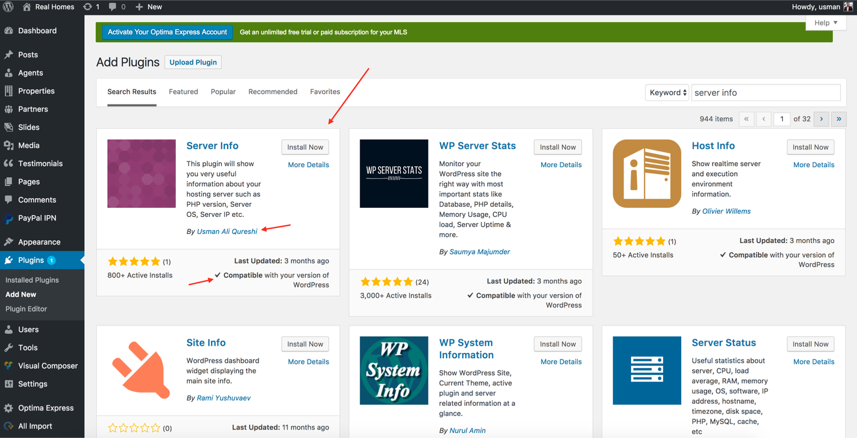This screenshot has height=438, width=857.
Task: Click the WP Server Stats thumbnail
Action: click(x=394, y=173)
